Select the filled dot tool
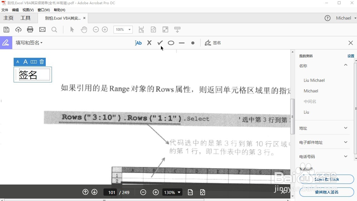The image size is (357, 201). tap(193, 43)
